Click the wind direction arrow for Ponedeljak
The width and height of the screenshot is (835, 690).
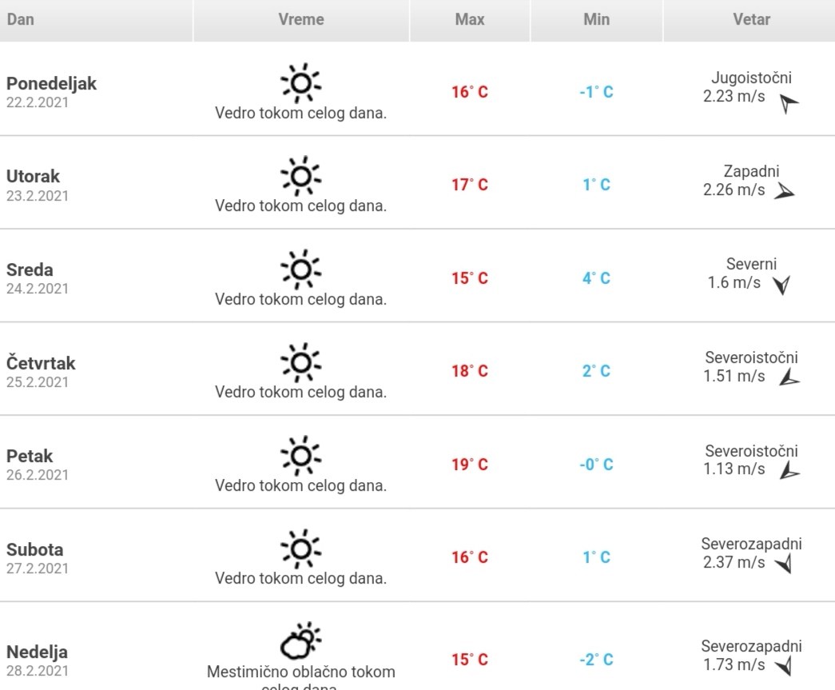coord(789,106)
